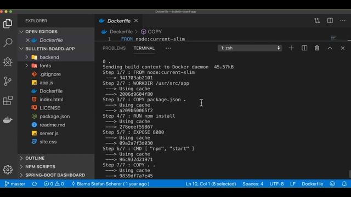Viewport: 351px width, 197px height.
Task: Click the master branch indicator
Action: [x=15, y=184]
